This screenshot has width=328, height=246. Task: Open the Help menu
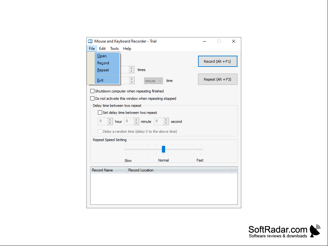pyautogui.click(x=127, y=49)
